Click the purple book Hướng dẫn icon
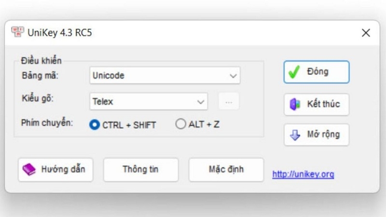 point(29,170)
